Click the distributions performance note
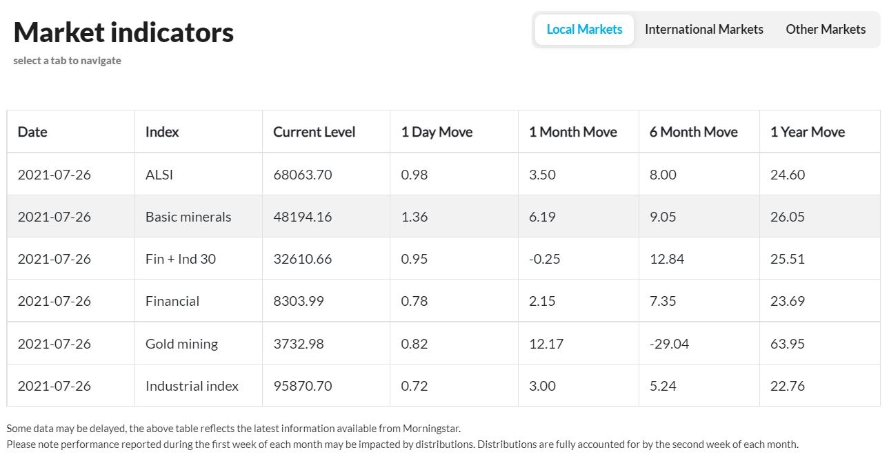889x457 pixels. tap(402, 445)
